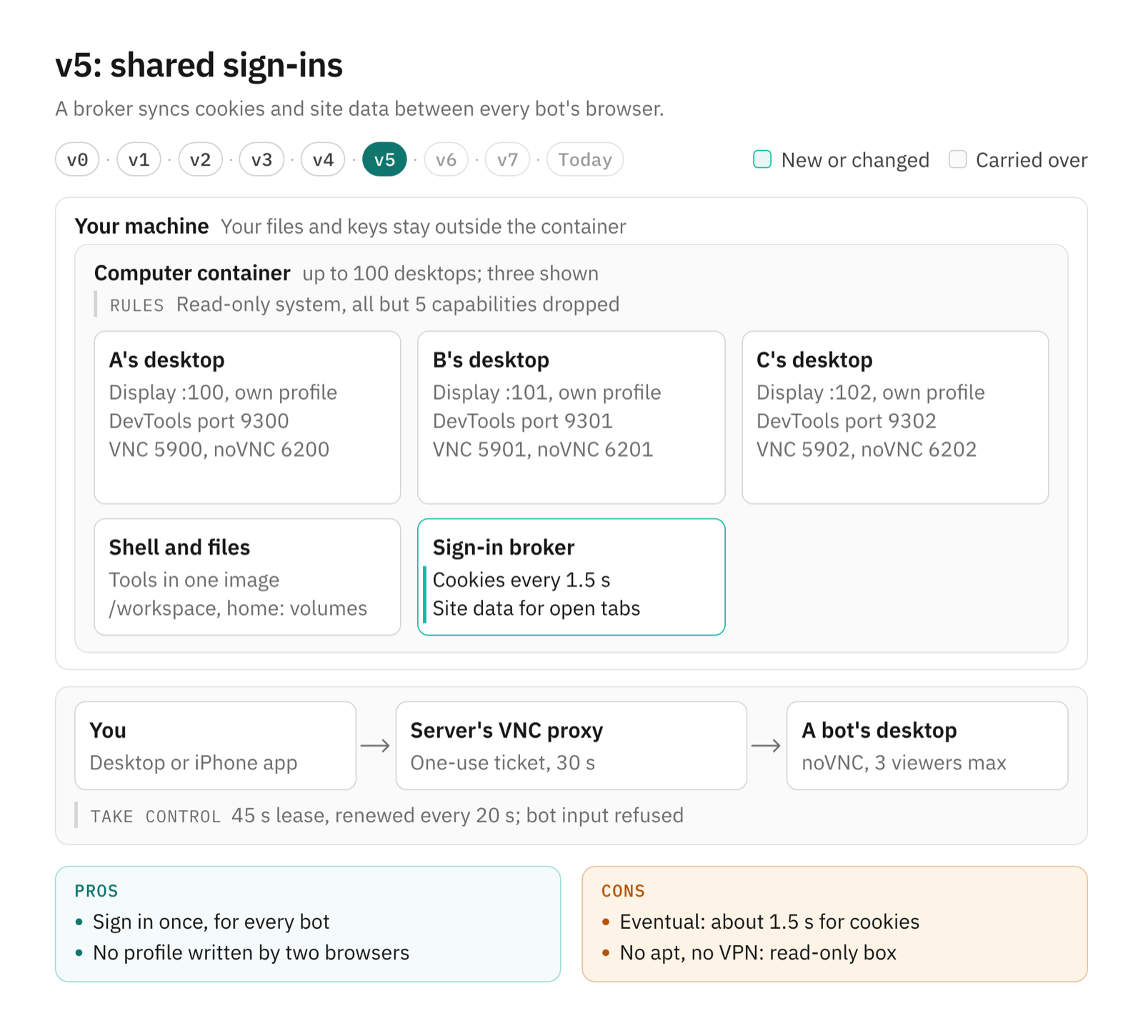1143x1026 pixels.
Task: Switch to the v1 version pill
Action: click(139, 159)
